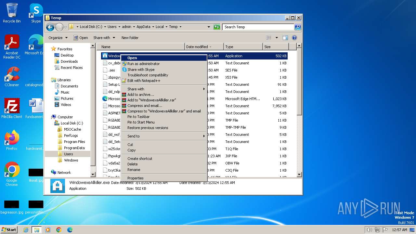Image resolution: width=416 pixels, height=234 pixels.
Task: Select the SES File row
Action: click(194, 70)
